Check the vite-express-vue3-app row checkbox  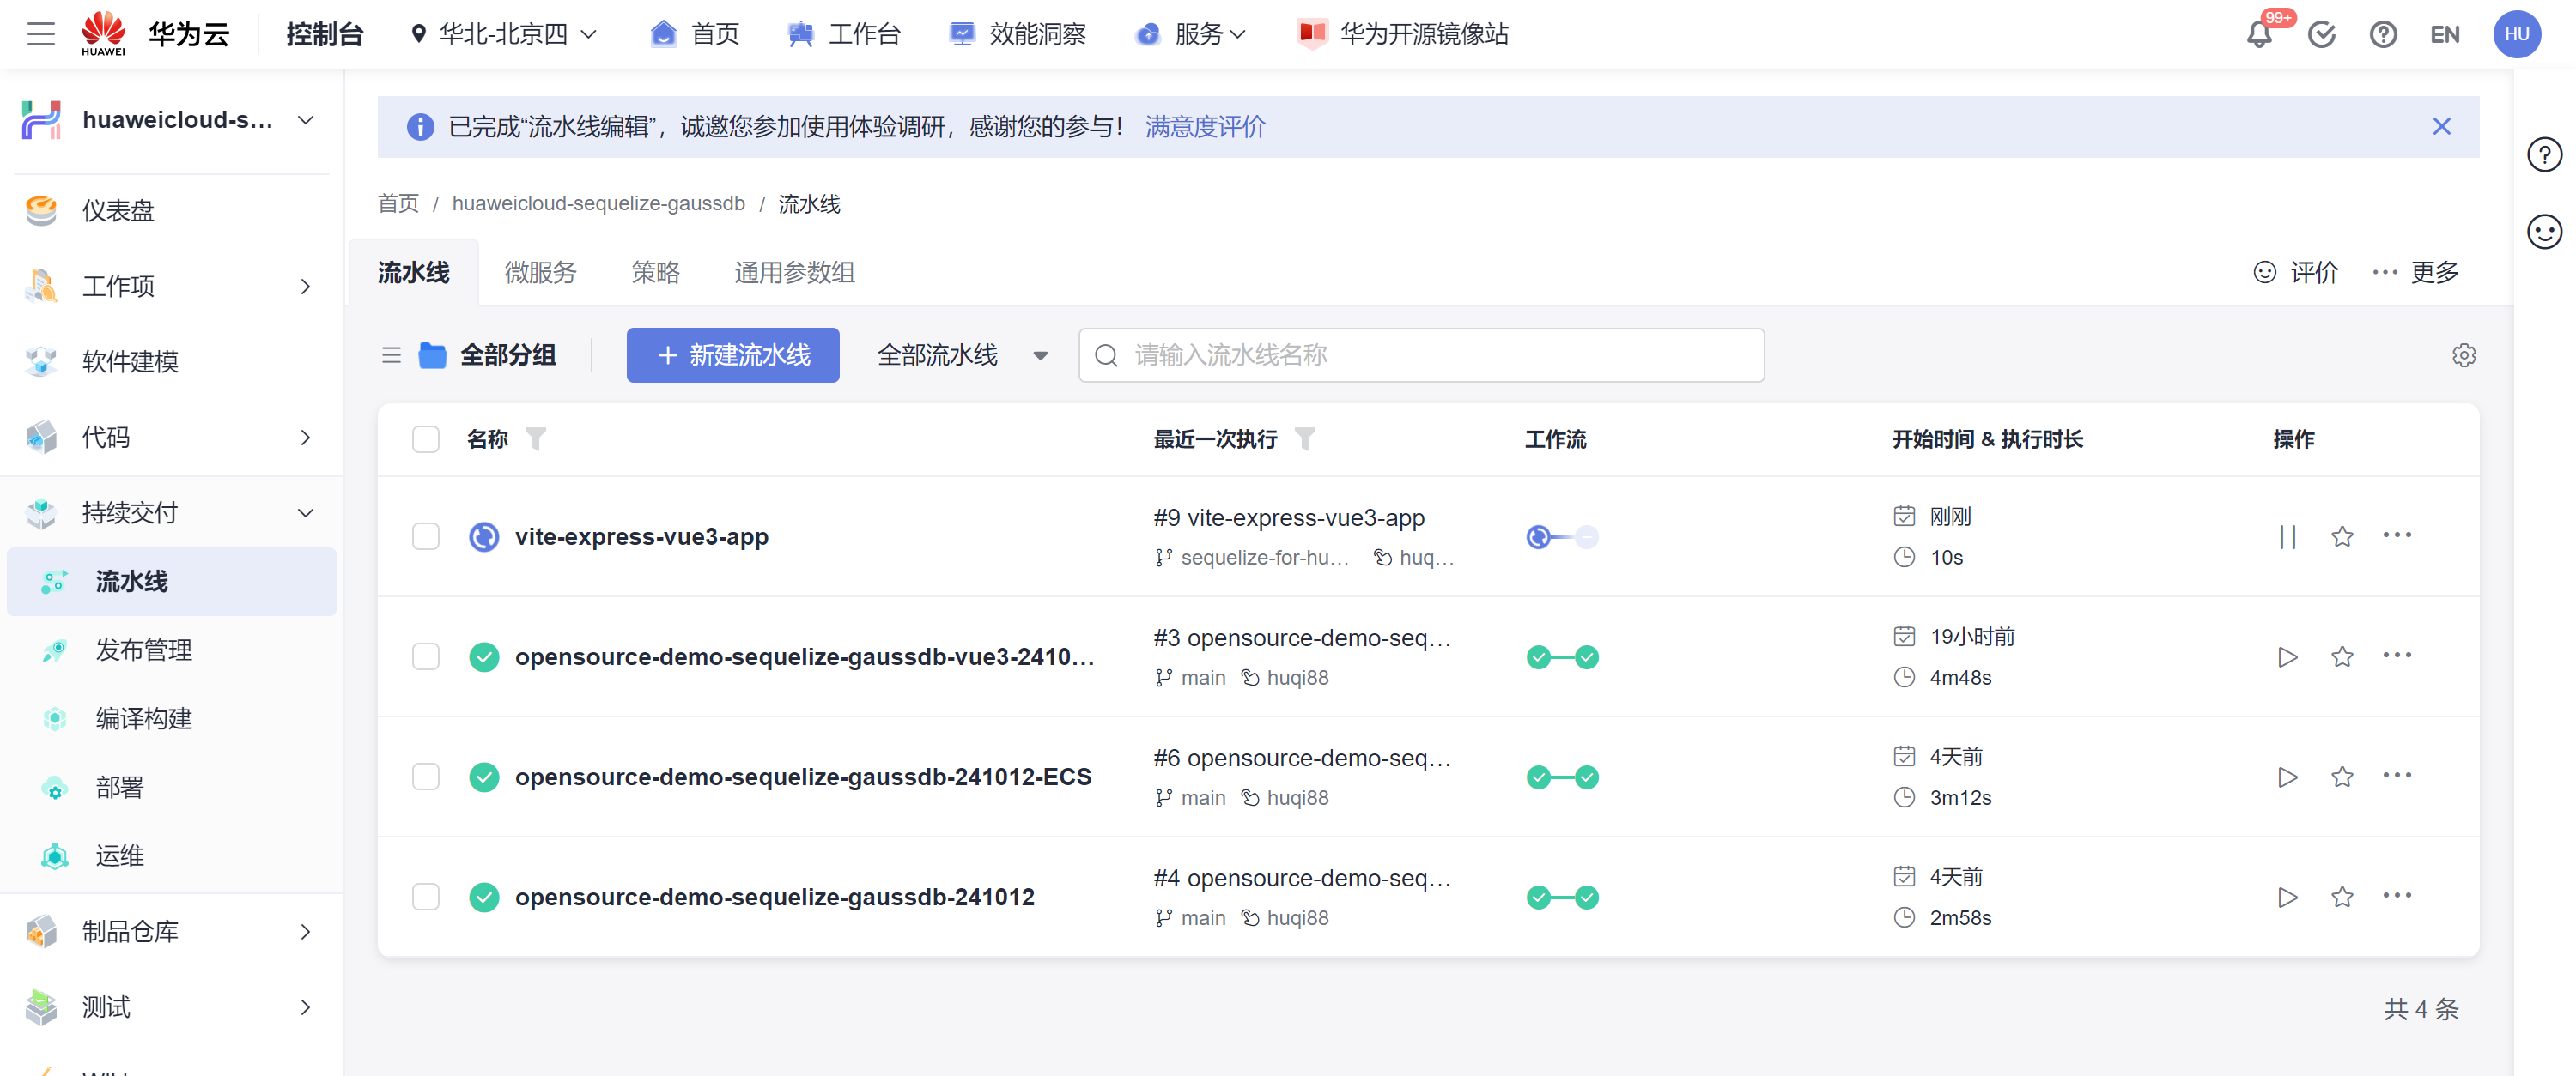tap(426, 536)
